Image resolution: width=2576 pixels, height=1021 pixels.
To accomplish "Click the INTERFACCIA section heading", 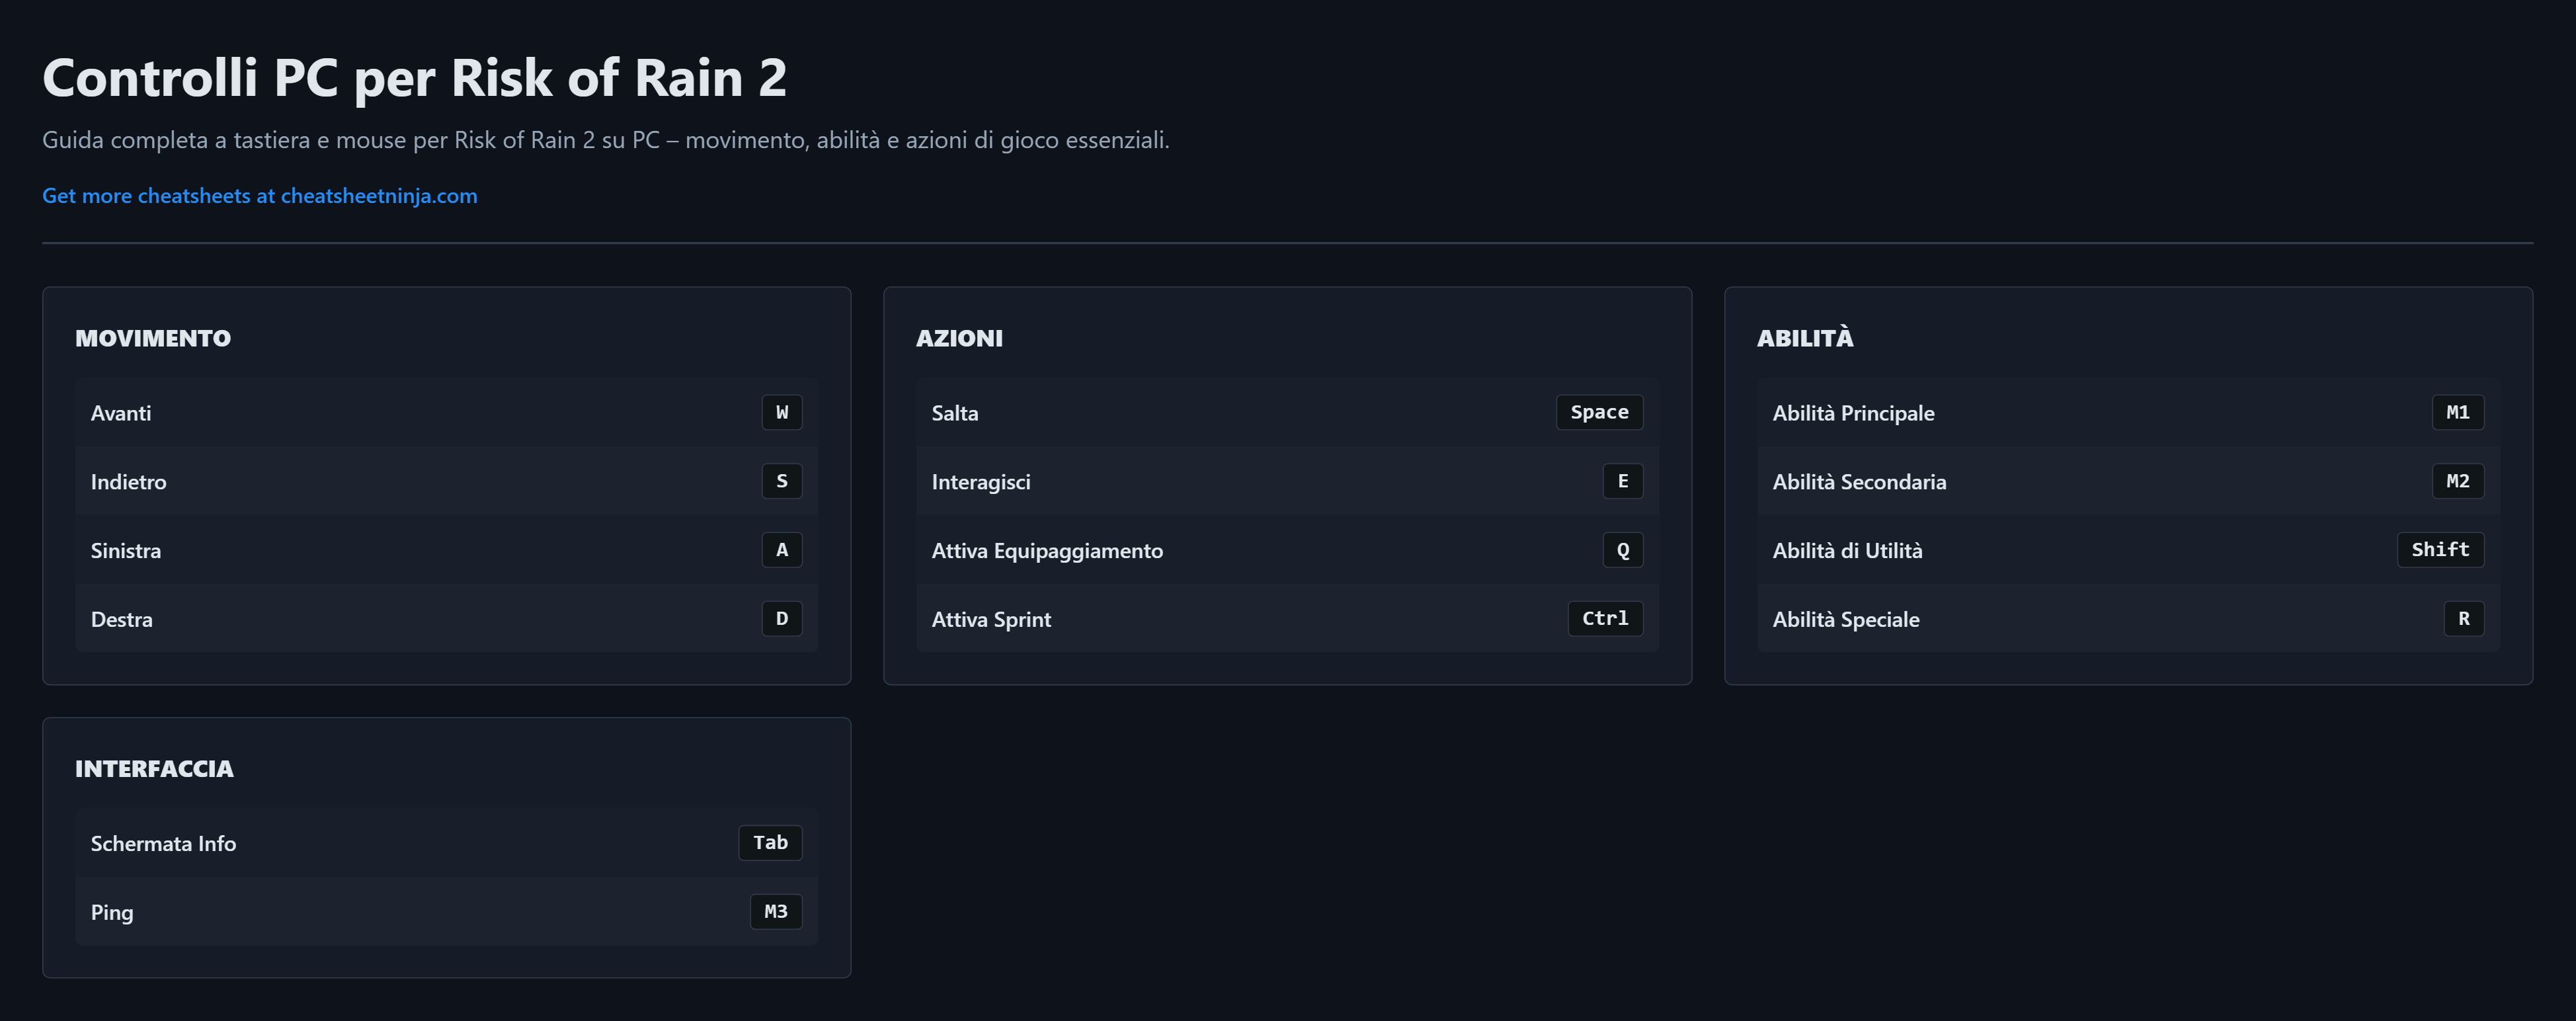I will point(154,769).
